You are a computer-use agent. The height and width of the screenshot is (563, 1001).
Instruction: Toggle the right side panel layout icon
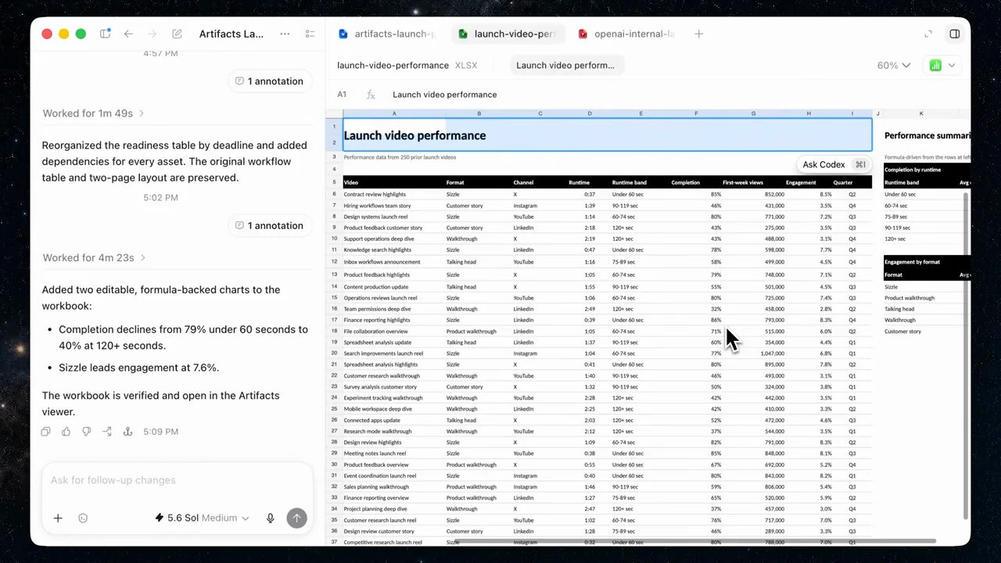pyautogui.click(x=954, y=34)
